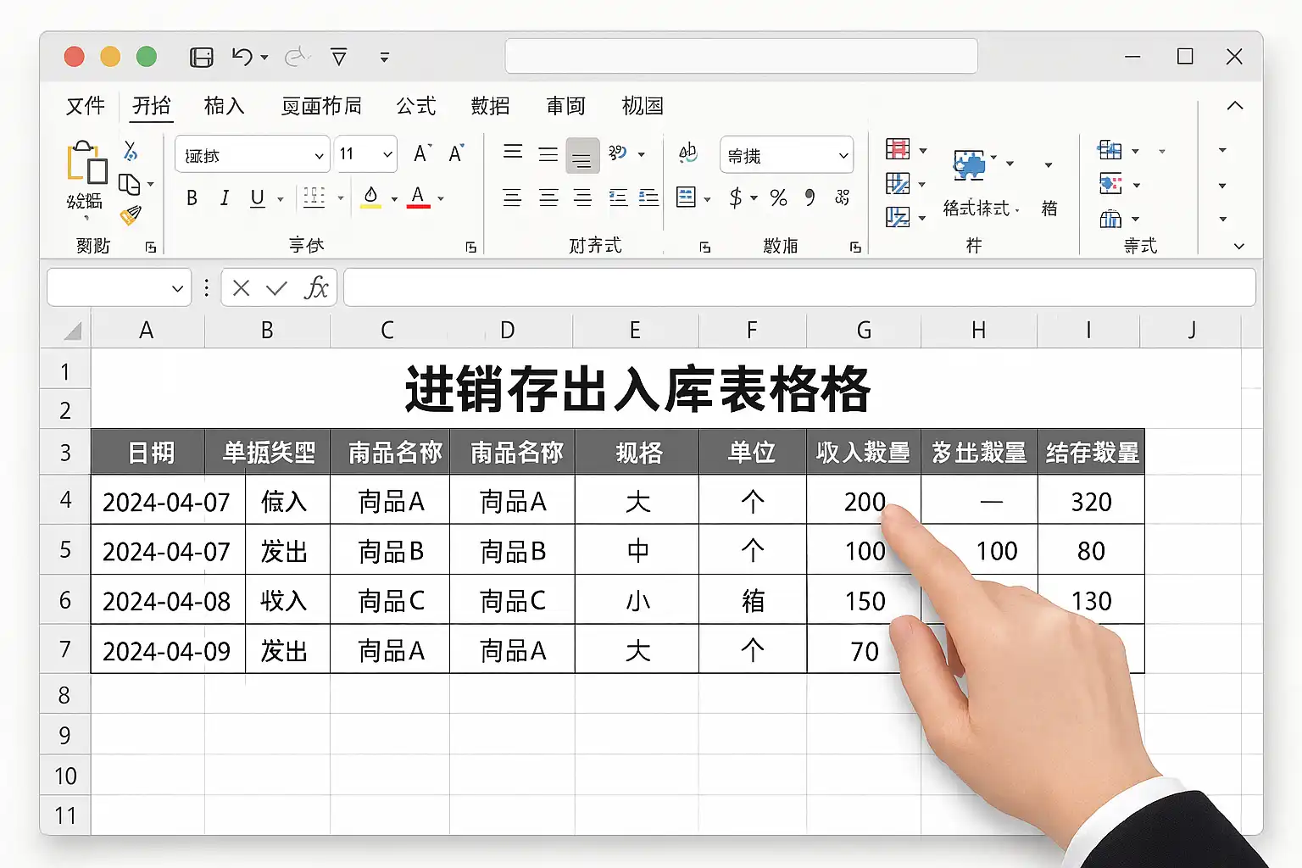Click the Save icon in the title bar
Screen dimensions: 1302x868
tap(202, 57)
